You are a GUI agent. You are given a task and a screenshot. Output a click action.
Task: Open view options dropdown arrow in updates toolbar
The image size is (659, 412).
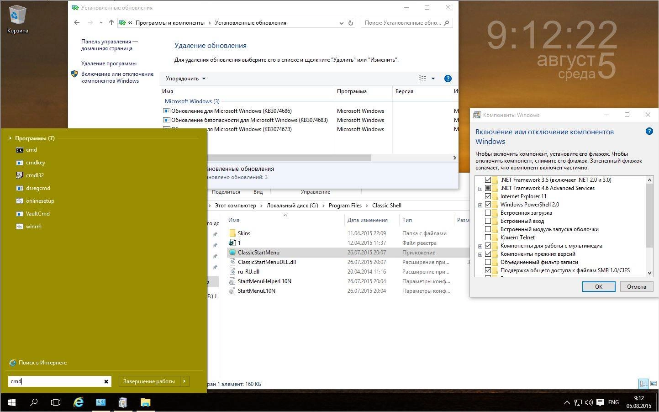point(433,79)
